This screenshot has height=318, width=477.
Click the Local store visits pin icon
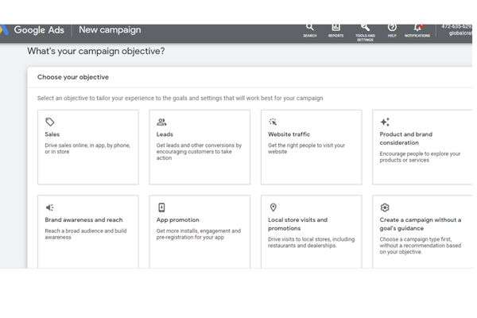click(x=273, y=207)
